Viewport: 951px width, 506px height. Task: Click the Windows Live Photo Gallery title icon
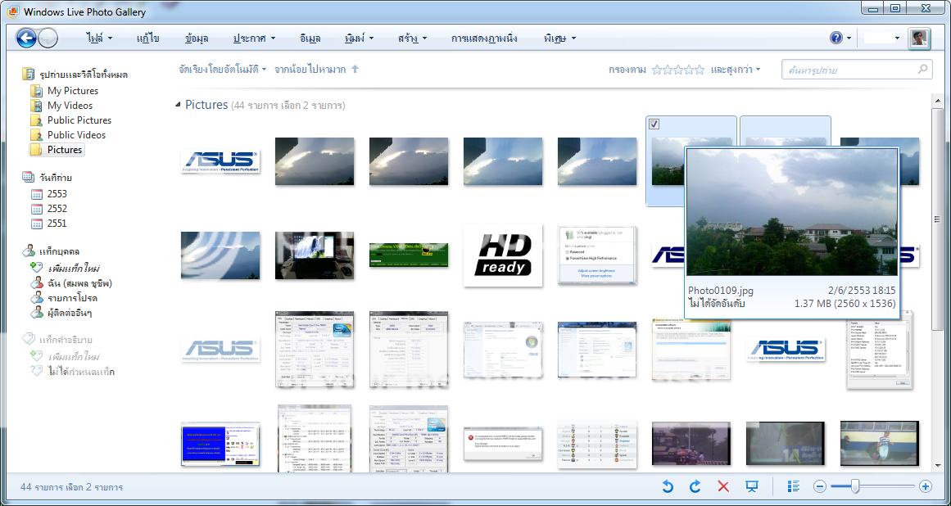tap(12, 11)
